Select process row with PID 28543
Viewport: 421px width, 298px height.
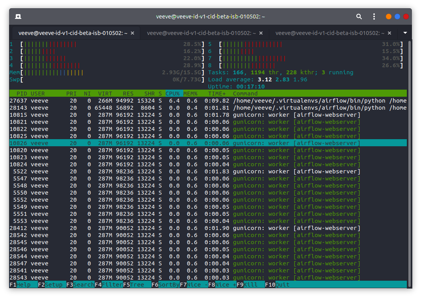pos(208,278)
